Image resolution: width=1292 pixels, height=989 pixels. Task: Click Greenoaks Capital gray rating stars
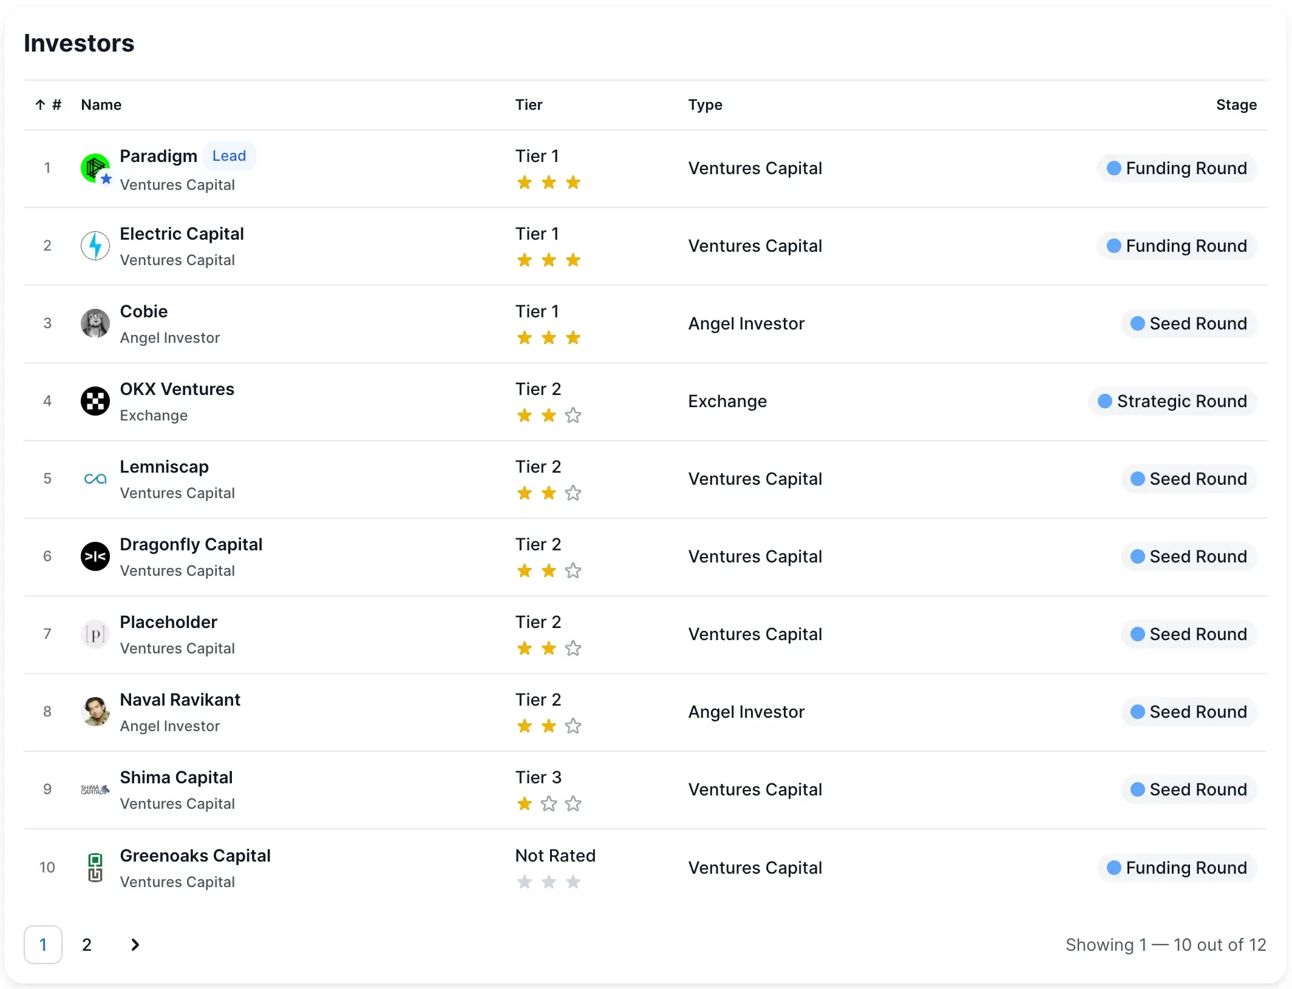[x=548, y=882]
